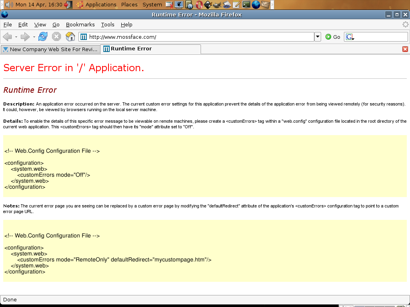The width and height of the screenshot is (410, 307).
Task: Click the Forward navigation arrow
Action: click(25, 37)
